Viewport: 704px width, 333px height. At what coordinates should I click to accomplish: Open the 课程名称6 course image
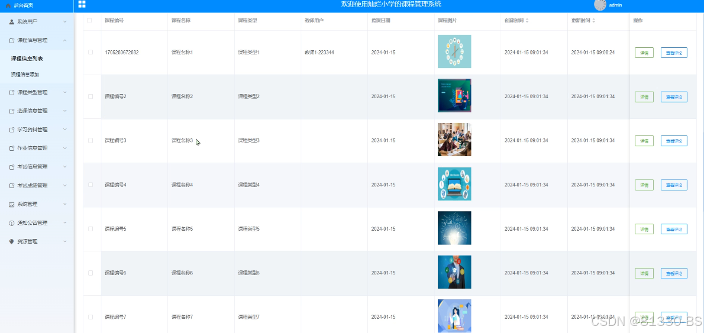454,272
